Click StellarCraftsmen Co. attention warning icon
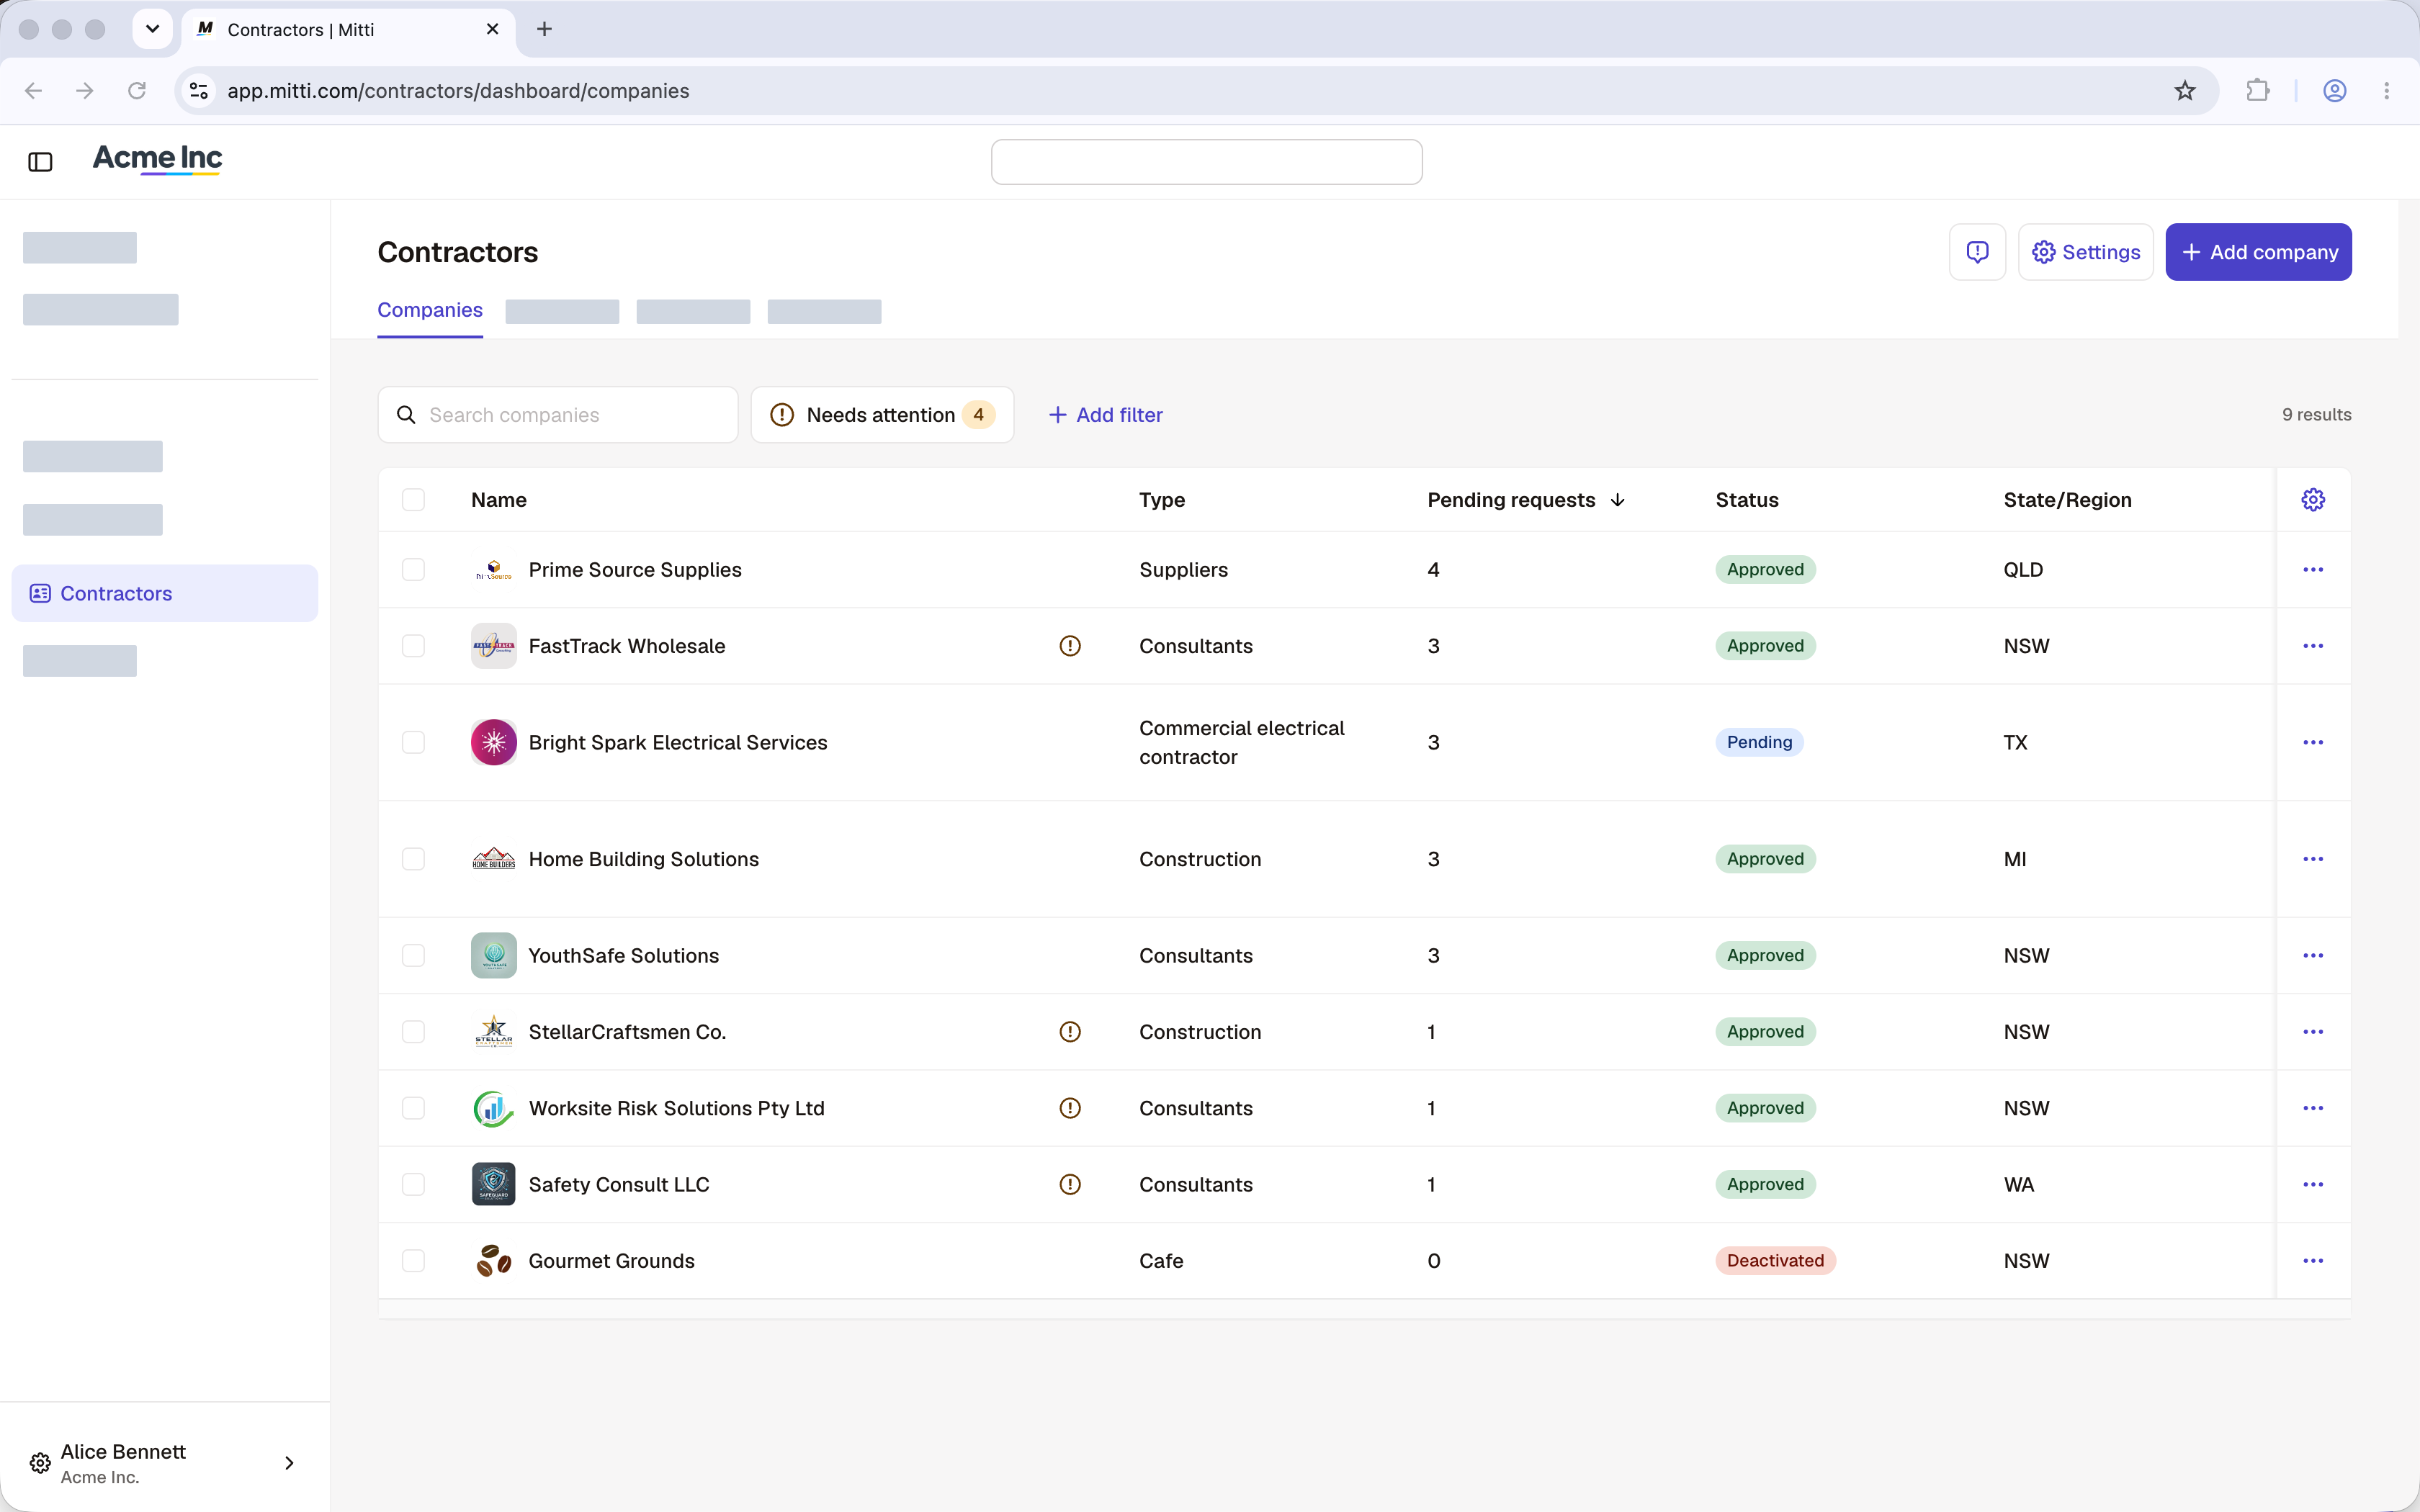Screen dimensions: 2420x1512 point(1070,1032)
